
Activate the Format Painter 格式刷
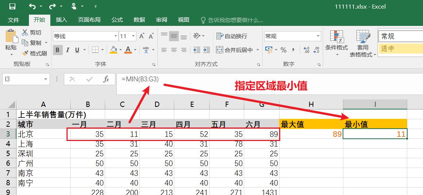coord(34,53)
